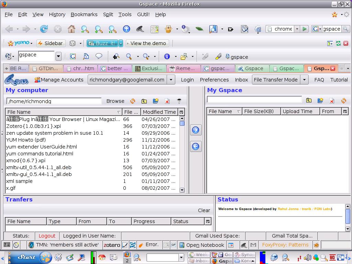Click delete icon in My Gspace panel

[x=332, y=101]
